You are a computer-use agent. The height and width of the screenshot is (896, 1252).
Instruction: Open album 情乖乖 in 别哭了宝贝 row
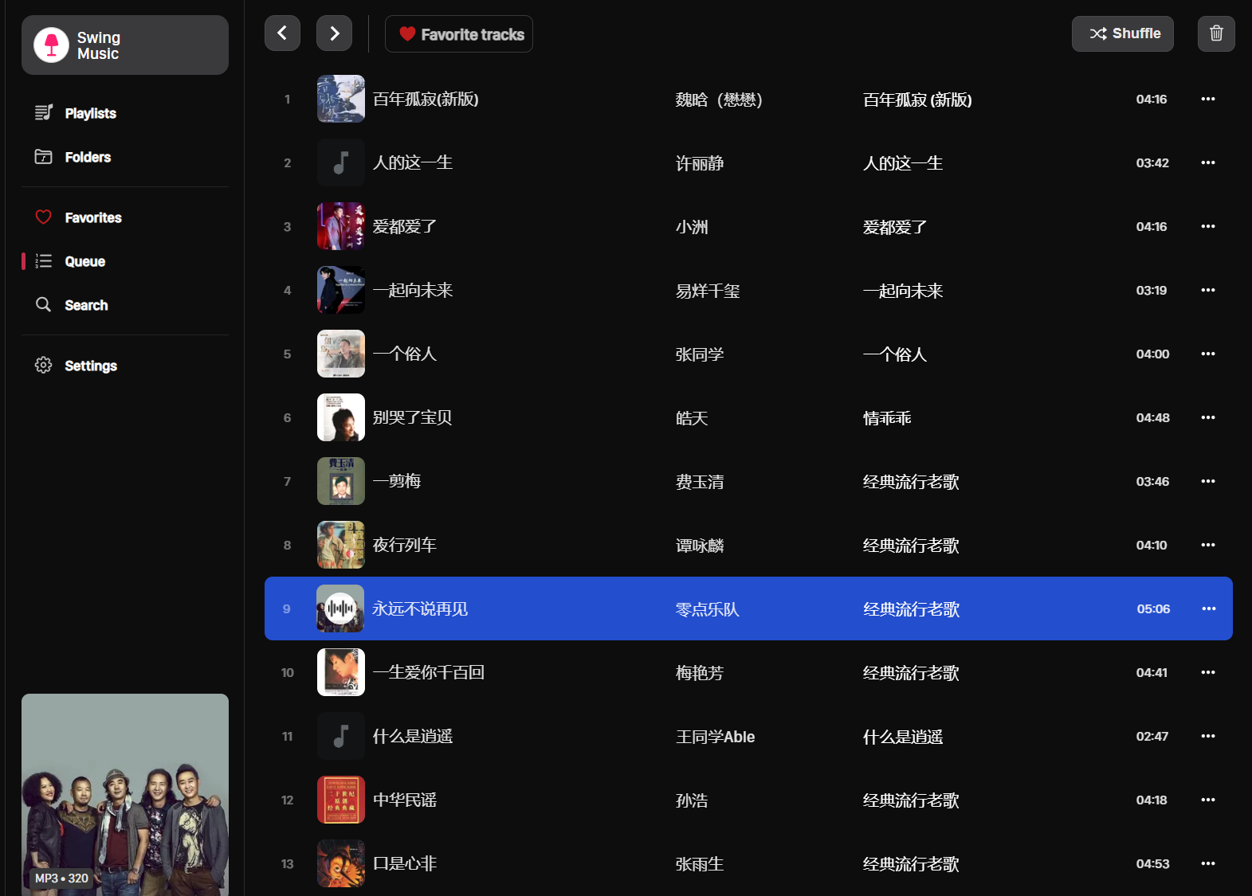click(887, 418)
